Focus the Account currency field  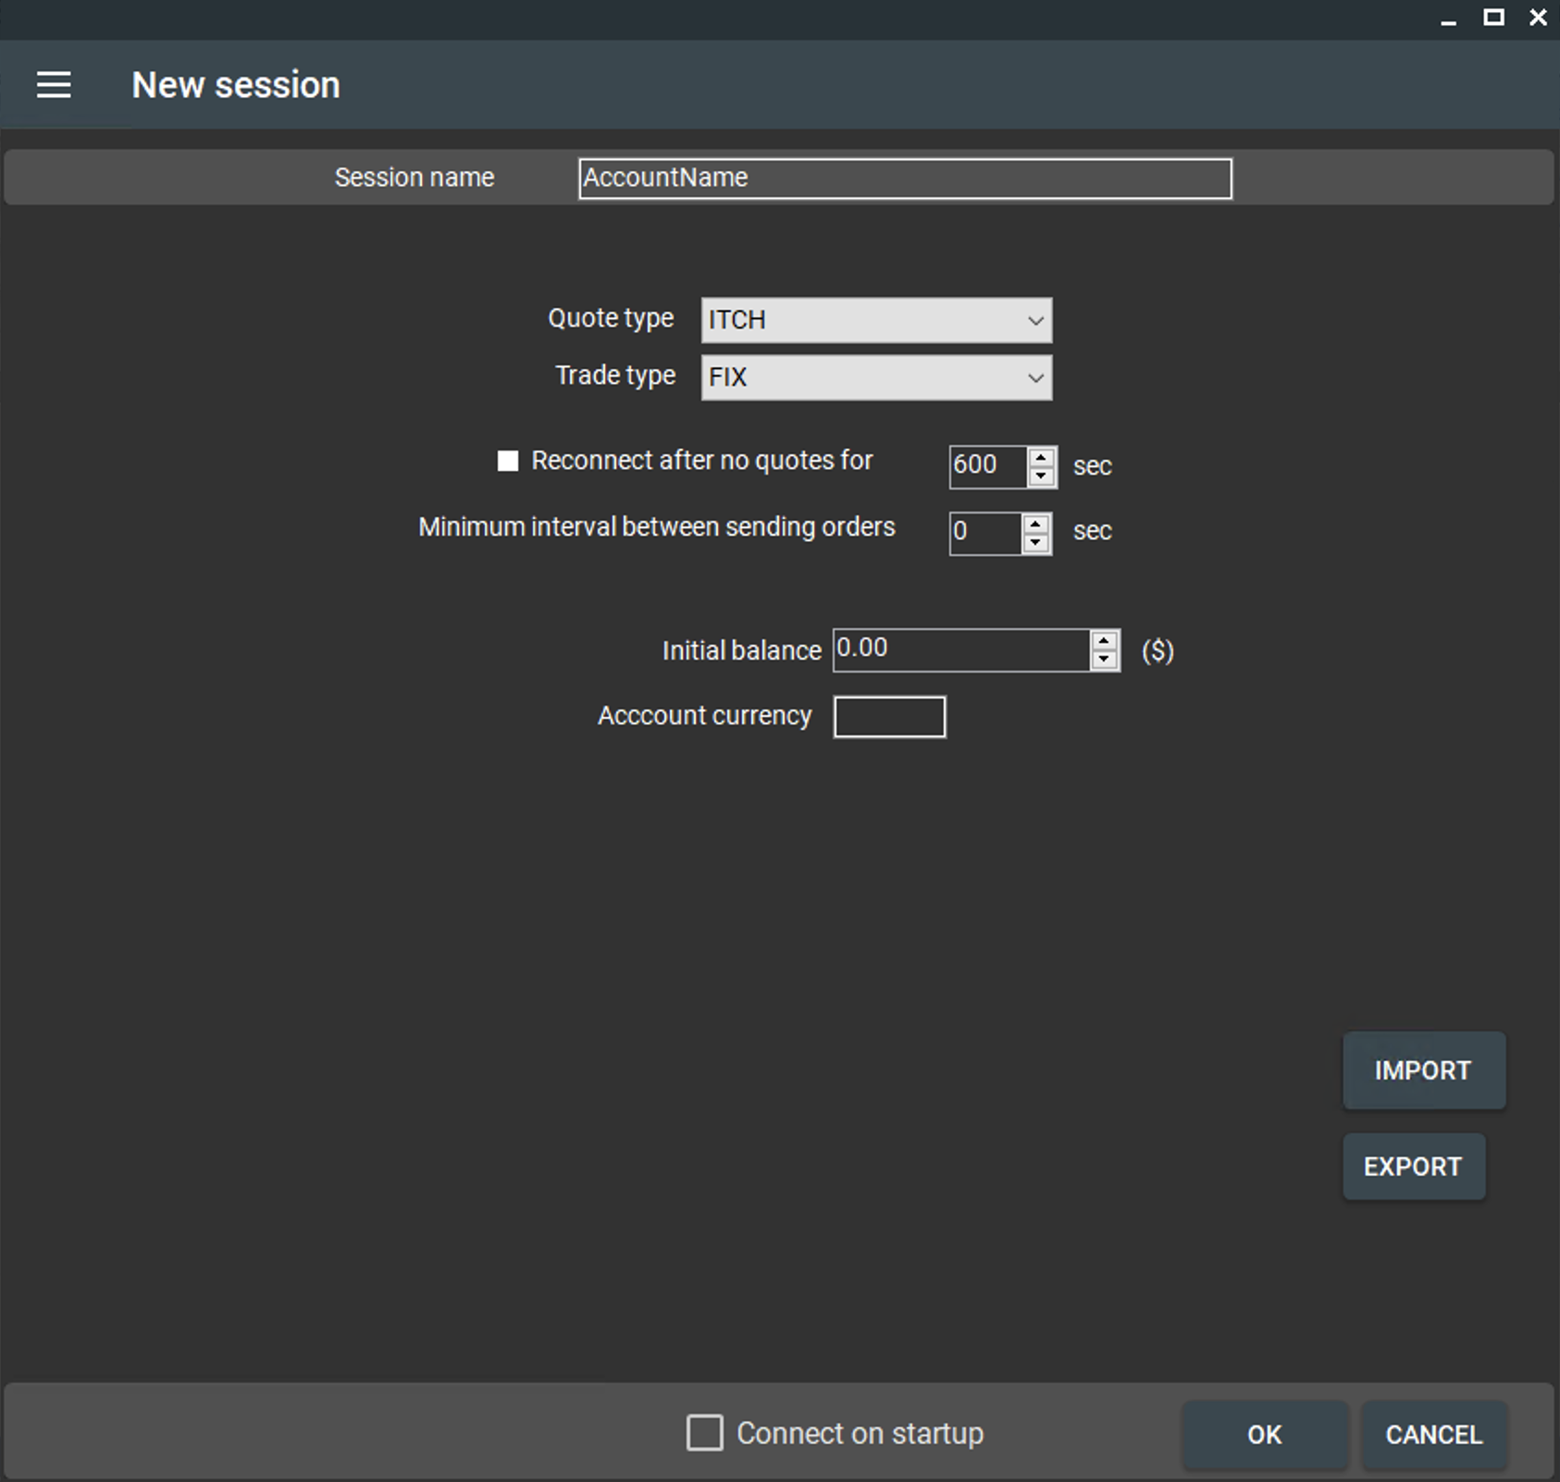(x=889, y=717)
